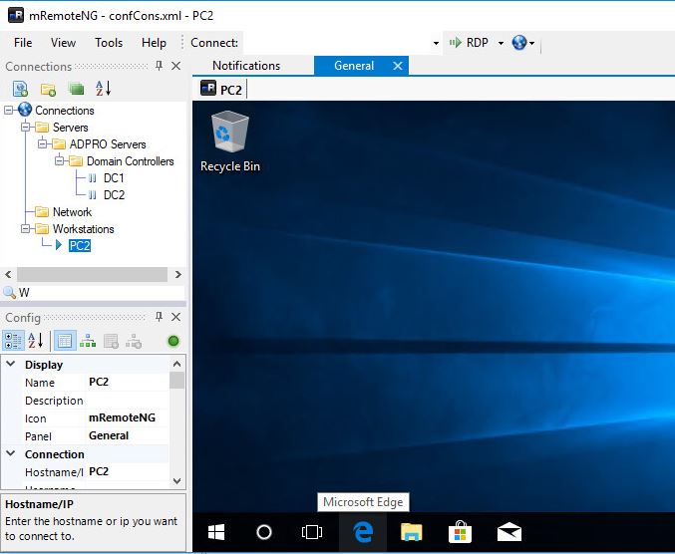Show the Properties view in Config

coord(65,341)
